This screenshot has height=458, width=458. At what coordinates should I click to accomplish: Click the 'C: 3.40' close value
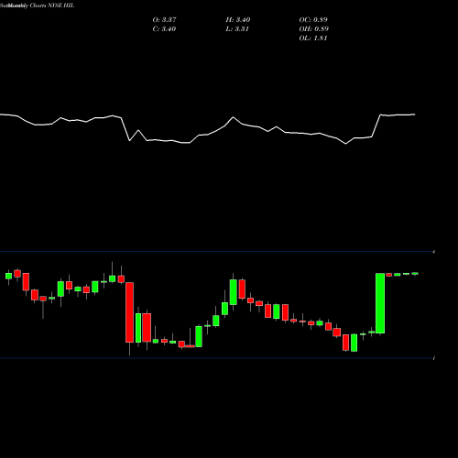pyautogui.click(x=164, y=29)
